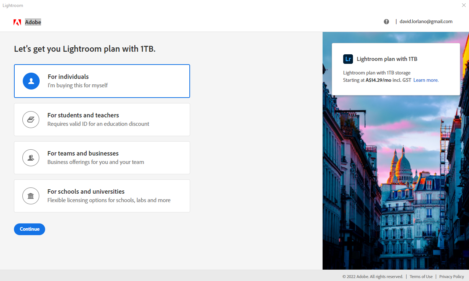Click the Continue button
Screen dimensions: 469x281
29,229
